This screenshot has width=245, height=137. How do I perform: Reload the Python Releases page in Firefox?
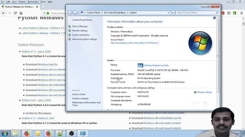click(15, 13)
